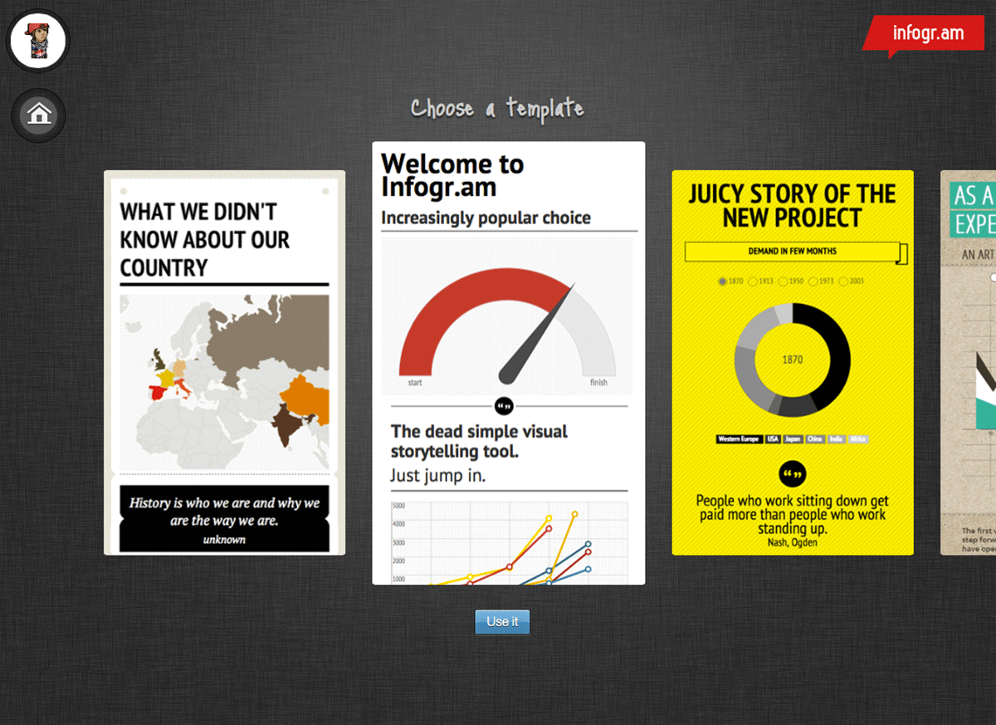Click the 'Choose a template' heading
The height and width of the screenshot is (725, 996).
coord(497,109)
